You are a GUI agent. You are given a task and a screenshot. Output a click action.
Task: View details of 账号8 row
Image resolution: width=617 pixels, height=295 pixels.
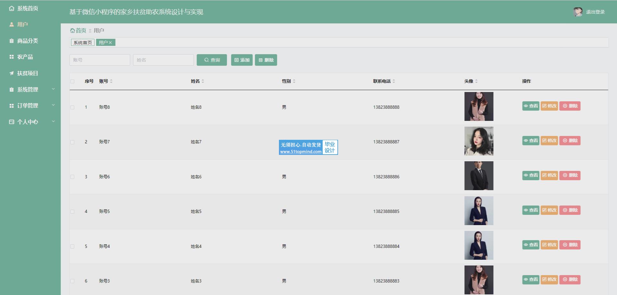(531, 106)
